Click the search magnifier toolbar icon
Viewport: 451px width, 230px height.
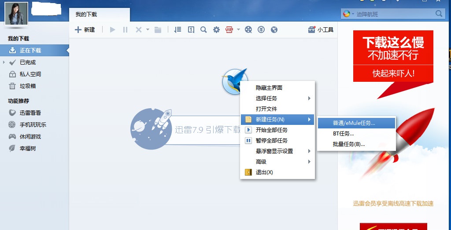click(203, 29)
